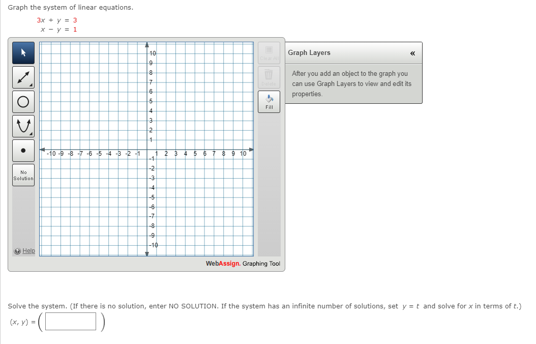Image resolution: width=536 pixels, height=344 pixels.
Task: Click the Help question-mark icon
Action: (x=17, y=251)
